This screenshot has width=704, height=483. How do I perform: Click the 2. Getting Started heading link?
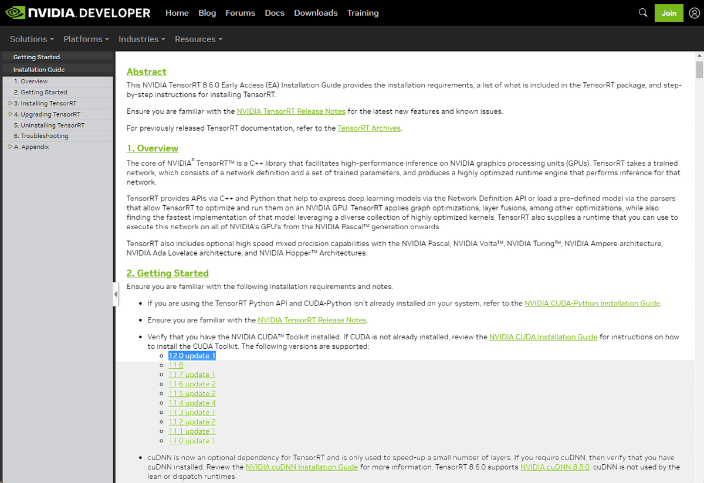coord(168,273)
